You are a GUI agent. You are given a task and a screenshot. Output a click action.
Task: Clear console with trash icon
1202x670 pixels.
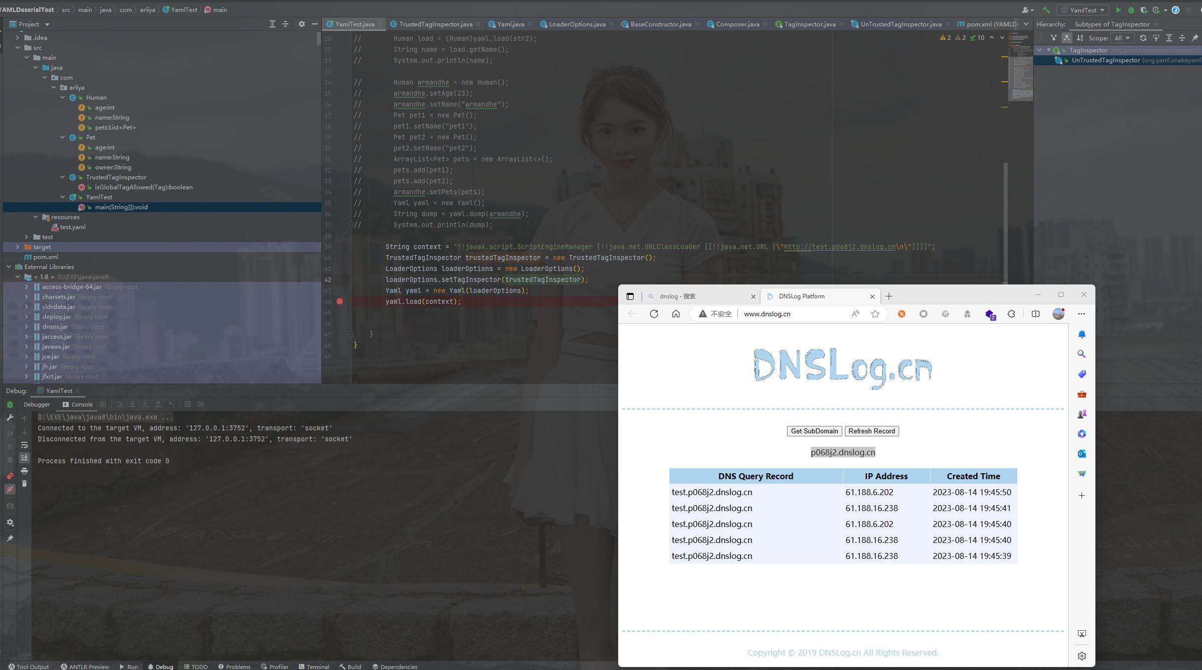24,484
